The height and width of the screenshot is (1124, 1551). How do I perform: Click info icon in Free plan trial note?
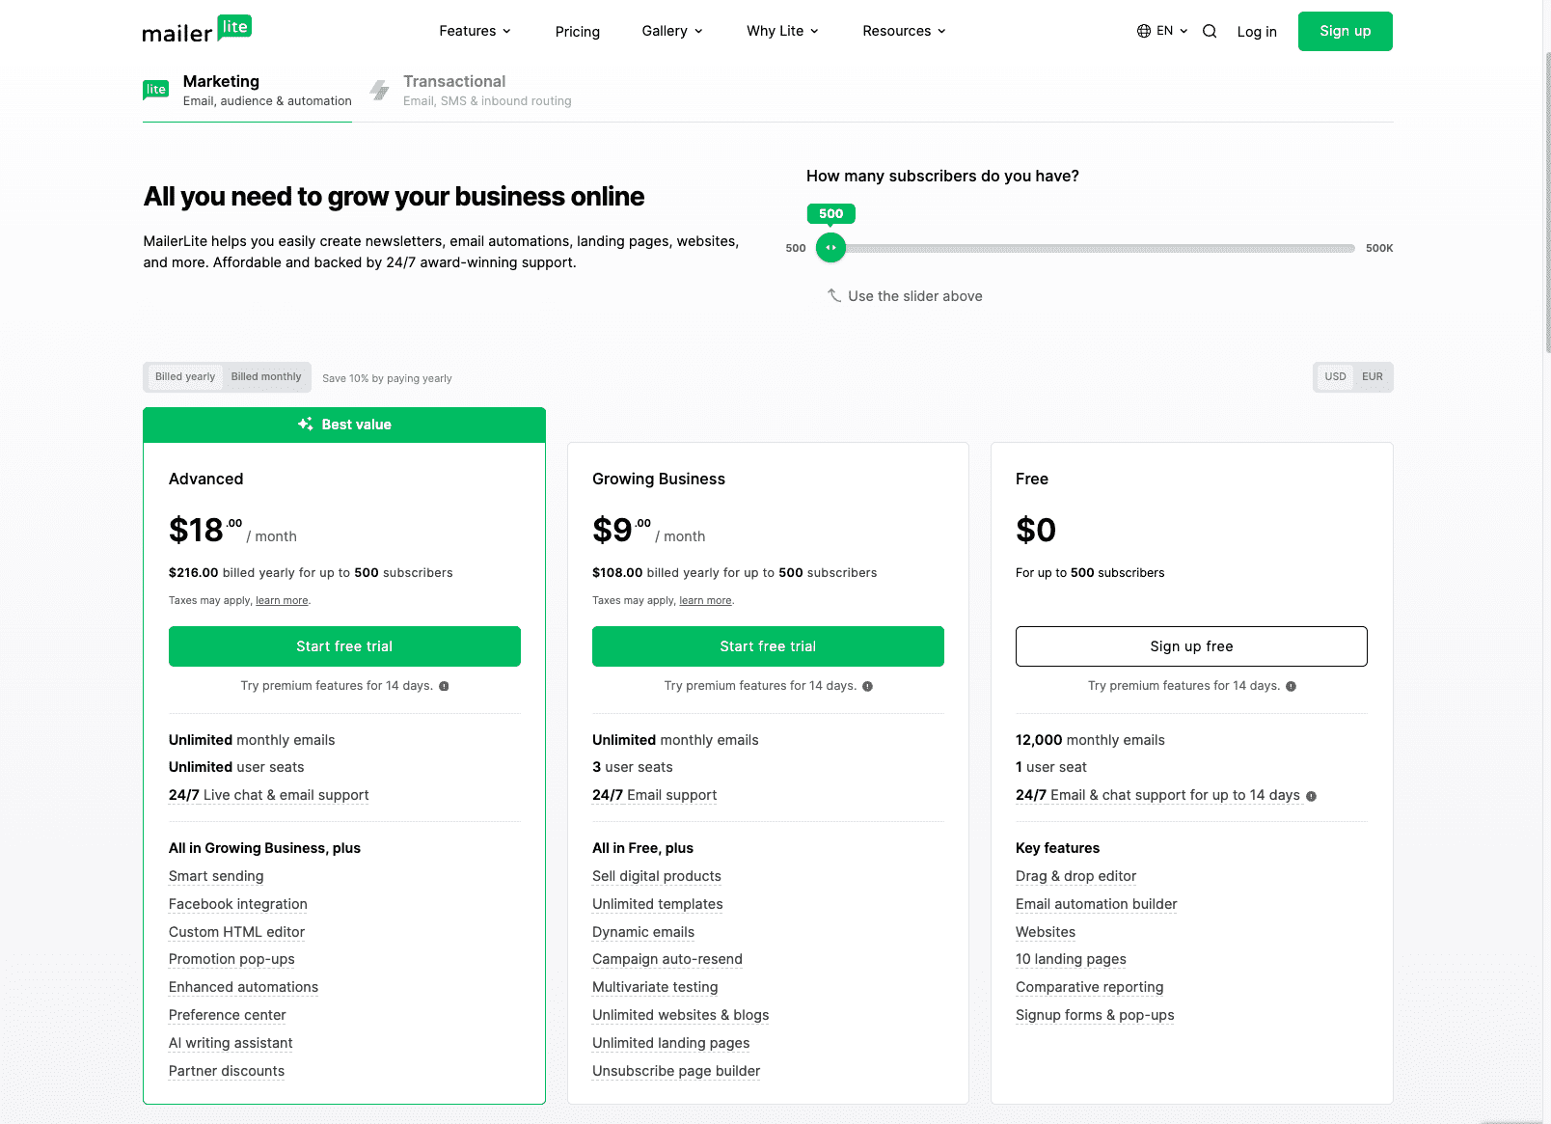click(1291, 686)
